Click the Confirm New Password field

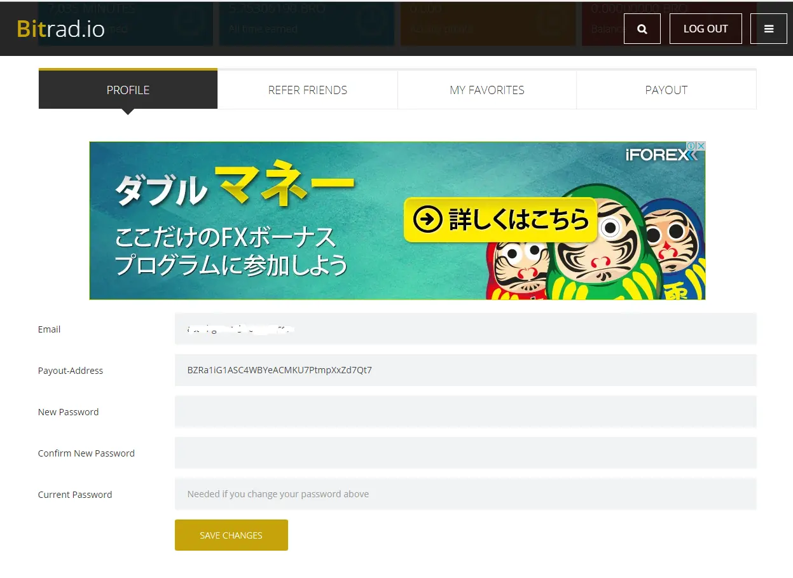[x=465, y=453]
